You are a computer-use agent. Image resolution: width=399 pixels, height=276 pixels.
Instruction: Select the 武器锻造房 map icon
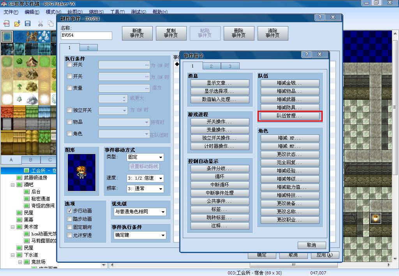19,177
